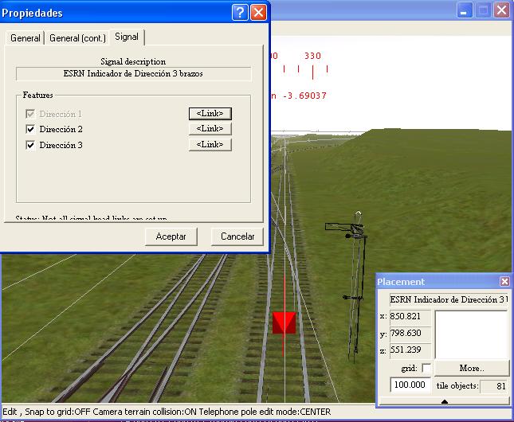Screen dimensions: 514x422
Task: Enable the grid checkbox in Placement
Action: click(x=426, y=368)
